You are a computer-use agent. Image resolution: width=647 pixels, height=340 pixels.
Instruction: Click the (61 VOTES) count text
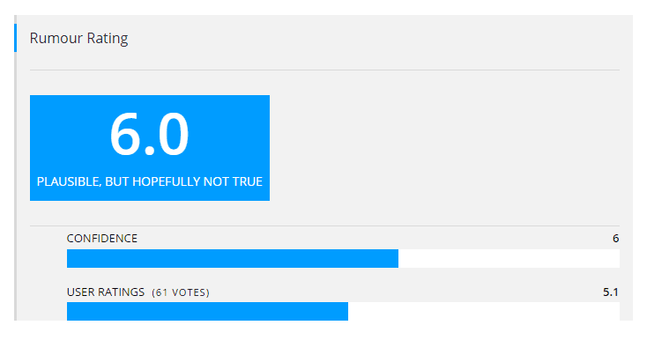click(181, 292)
